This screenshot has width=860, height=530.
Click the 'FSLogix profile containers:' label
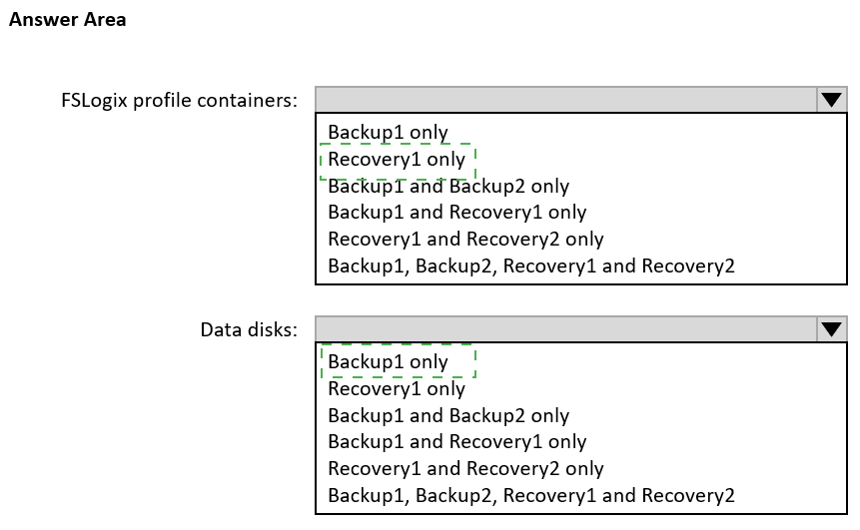(179, 100)
